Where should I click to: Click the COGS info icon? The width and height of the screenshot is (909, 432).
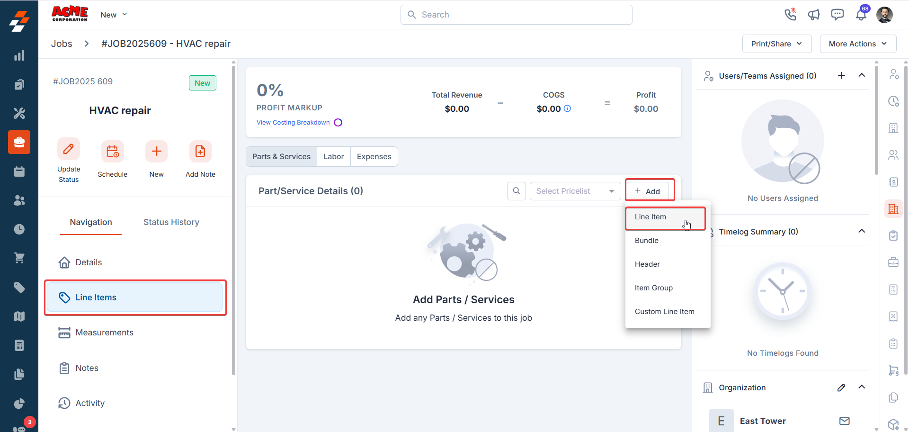(567, 108)
